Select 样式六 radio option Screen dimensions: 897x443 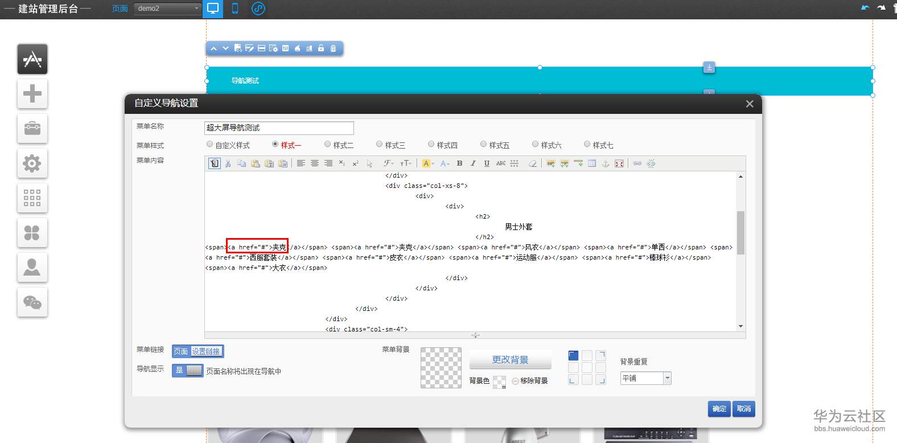point(535,145)
